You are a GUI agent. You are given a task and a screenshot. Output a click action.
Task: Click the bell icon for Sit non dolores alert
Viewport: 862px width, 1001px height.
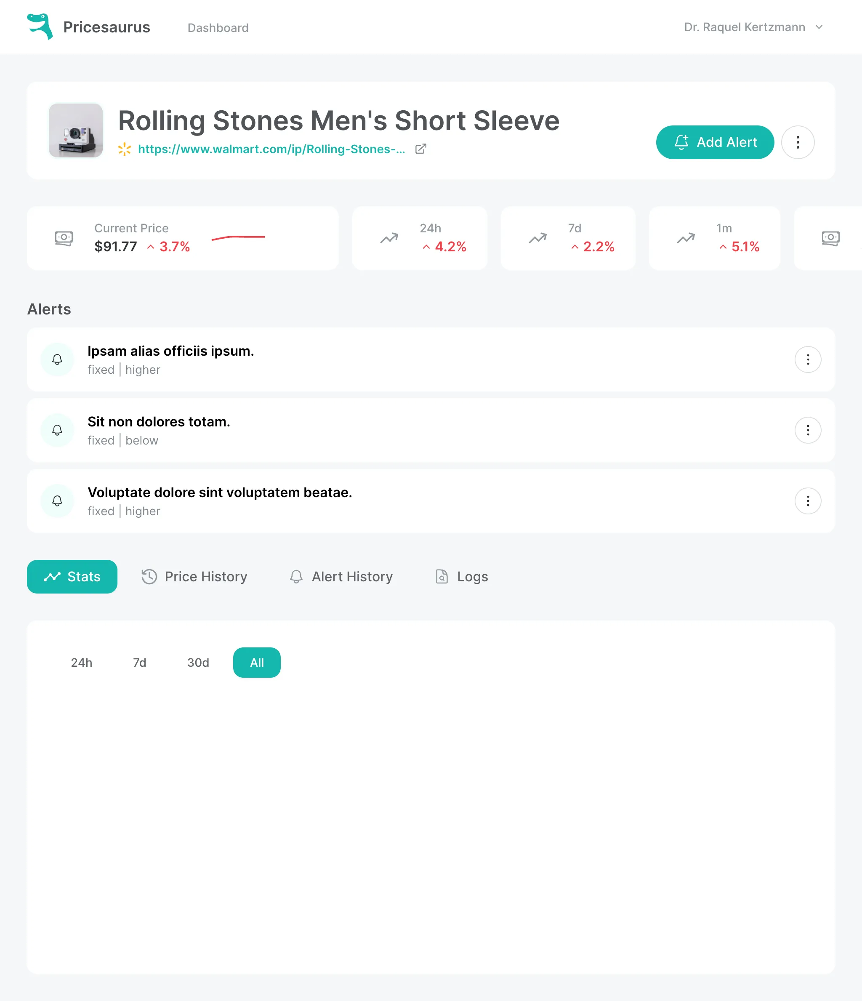point(57,430)
